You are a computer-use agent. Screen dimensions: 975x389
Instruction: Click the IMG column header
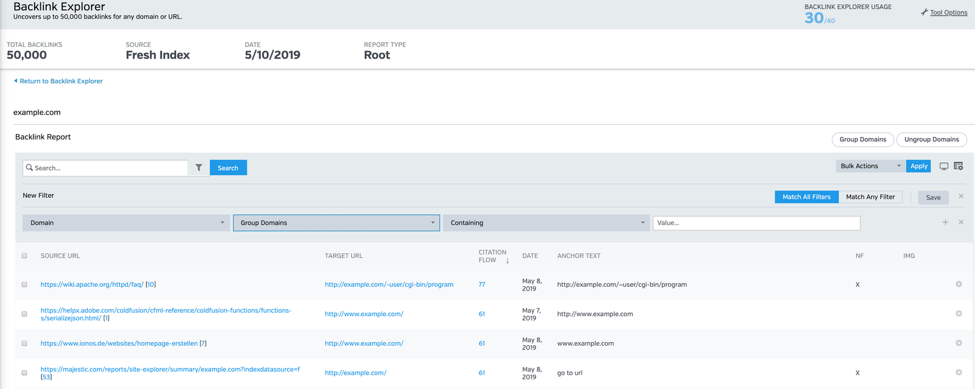click(x=909, y=256)
